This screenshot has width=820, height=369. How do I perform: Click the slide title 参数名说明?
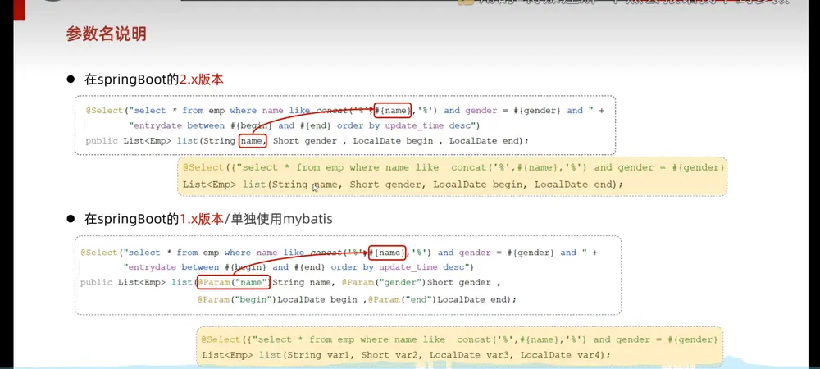coord(106,34)
